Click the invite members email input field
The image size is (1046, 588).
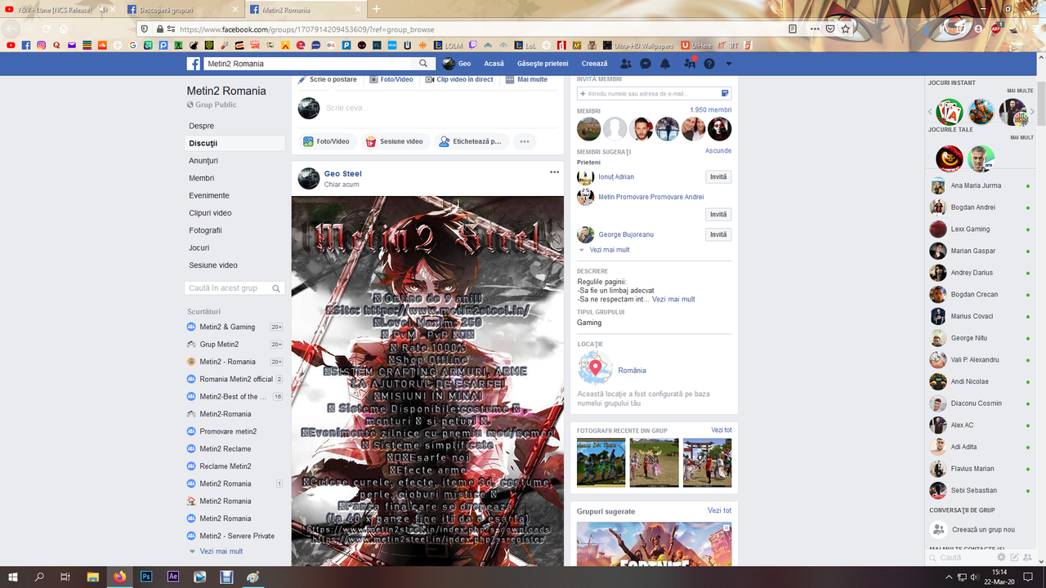pos(654,94)
